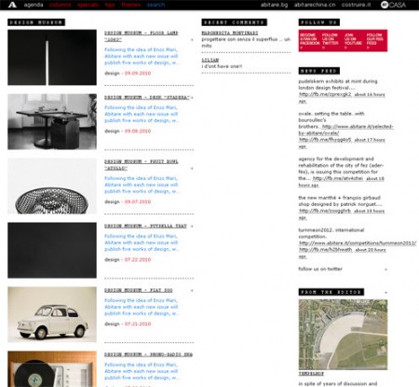419x387 pixels.
Task: Open the columns menu item
Action: pyautogui.click(x=60, y=5)
